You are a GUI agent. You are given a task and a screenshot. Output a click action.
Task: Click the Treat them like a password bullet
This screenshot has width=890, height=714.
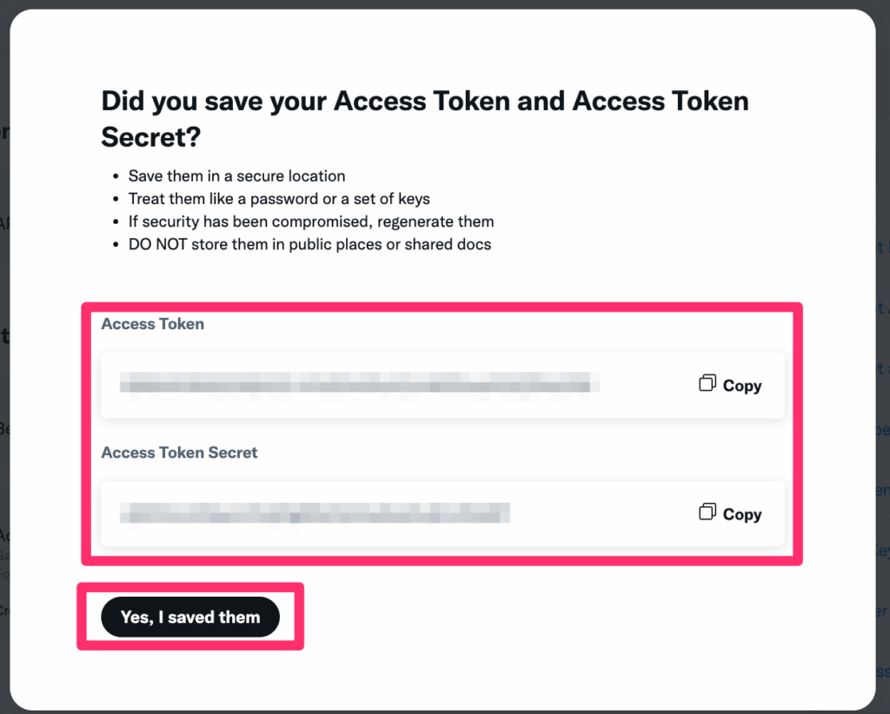pyautogui.click(x=279, y=199)
